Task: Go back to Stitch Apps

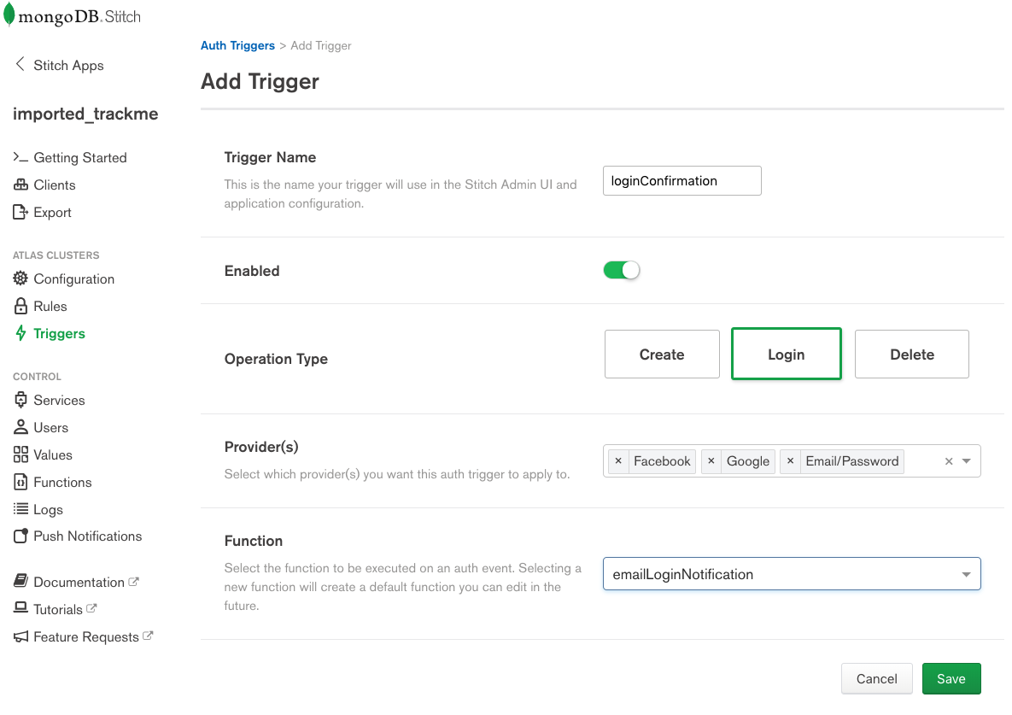Action: [x=68, y=65]
